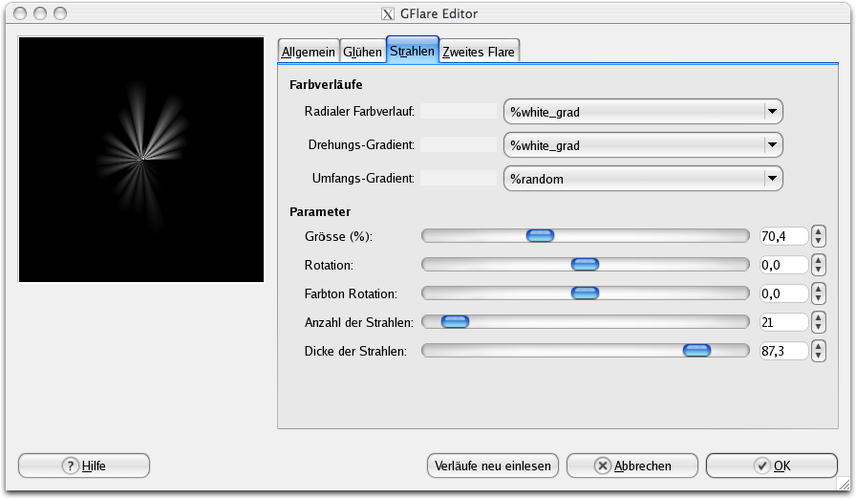
Task: Select the Zweites Flare tab
Action: pyautogui.click(x=480, y=53)
